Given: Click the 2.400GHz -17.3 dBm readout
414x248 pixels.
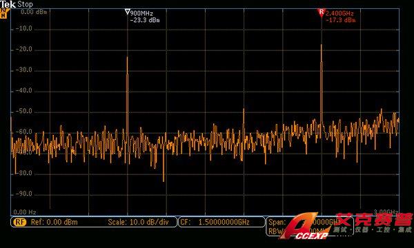Looking at the screenshot, I should click(341, 17).
